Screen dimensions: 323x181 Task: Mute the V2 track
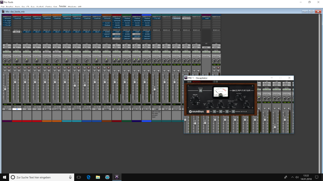point(29,71)
